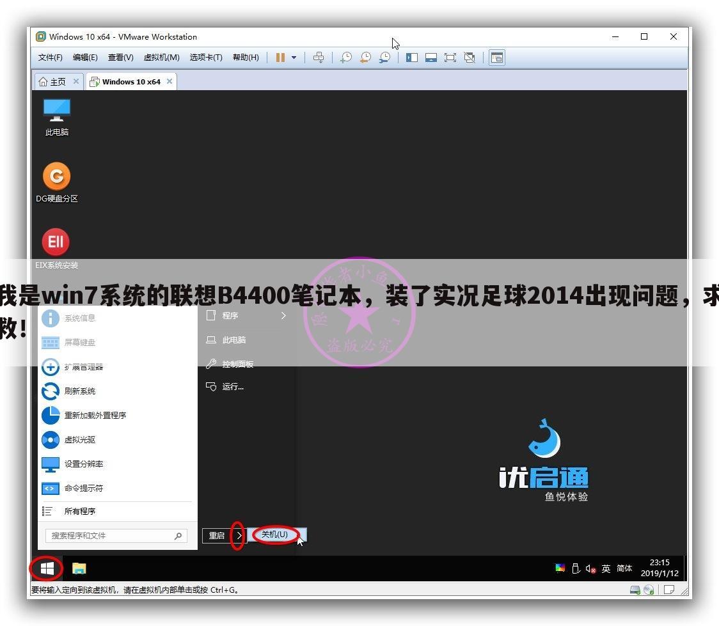Open the 此电脑 desktop icon
Image resolution: width=719 pixels, height=626 pixels.
57,117
